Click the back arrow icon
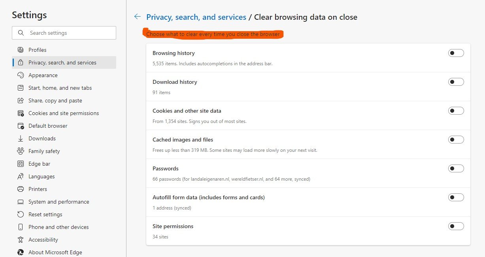Screen dimensions: 485x257 (x=137, y=17)
